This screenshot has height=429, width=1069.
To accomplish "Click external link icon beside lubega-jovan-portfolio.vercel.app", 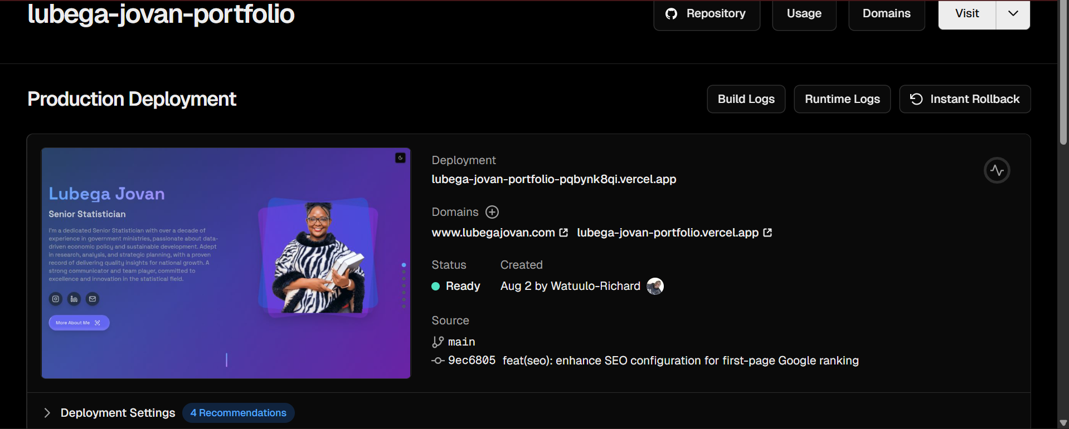I will click(767, 233).
